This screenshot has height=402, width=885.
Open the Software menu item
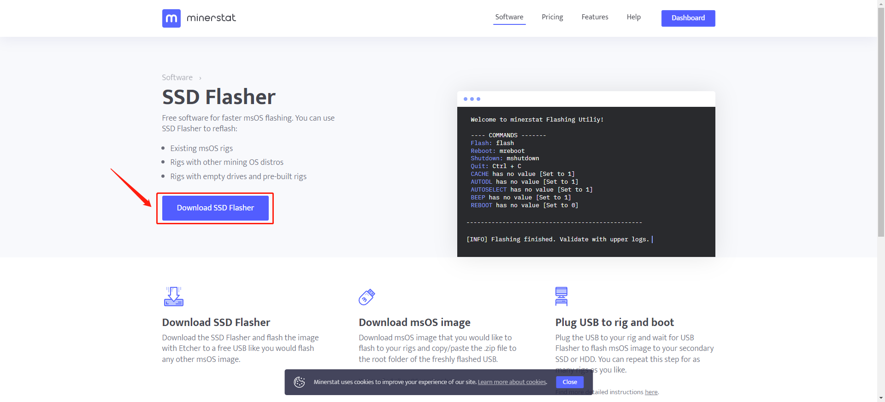(x=509, y=17)
